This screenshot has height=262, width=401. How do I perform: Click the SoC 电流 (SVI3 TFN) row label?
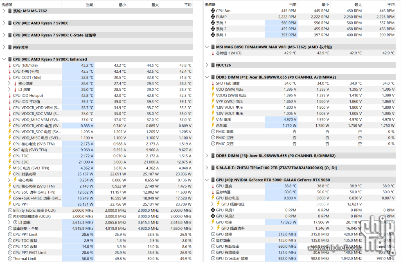point(30,150)
